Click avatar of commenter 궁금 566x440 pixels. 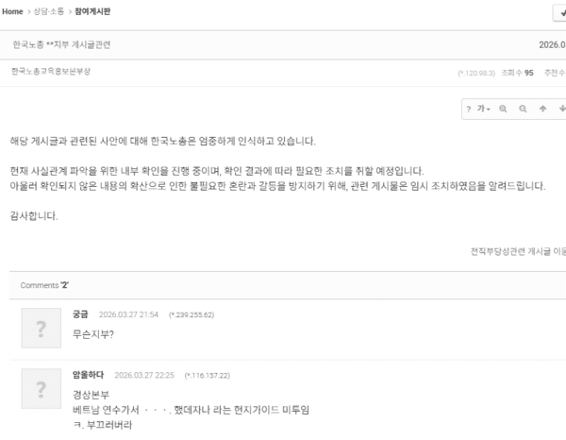coord(42,328)
